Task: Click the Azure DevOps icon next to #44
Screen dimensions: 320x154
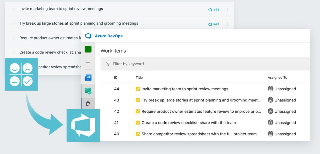Action: click(210, 10)
